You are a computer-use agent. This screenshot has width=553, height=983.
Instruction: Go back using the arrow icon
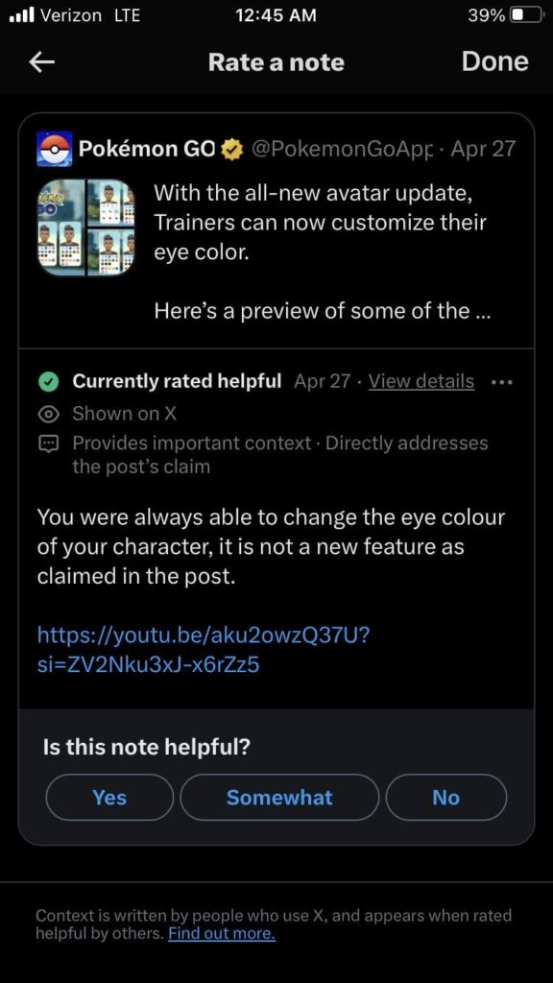click(40, 61)
